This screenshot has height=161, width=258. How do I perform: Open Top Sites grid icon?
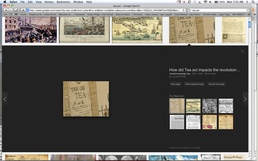click(16, 14)
